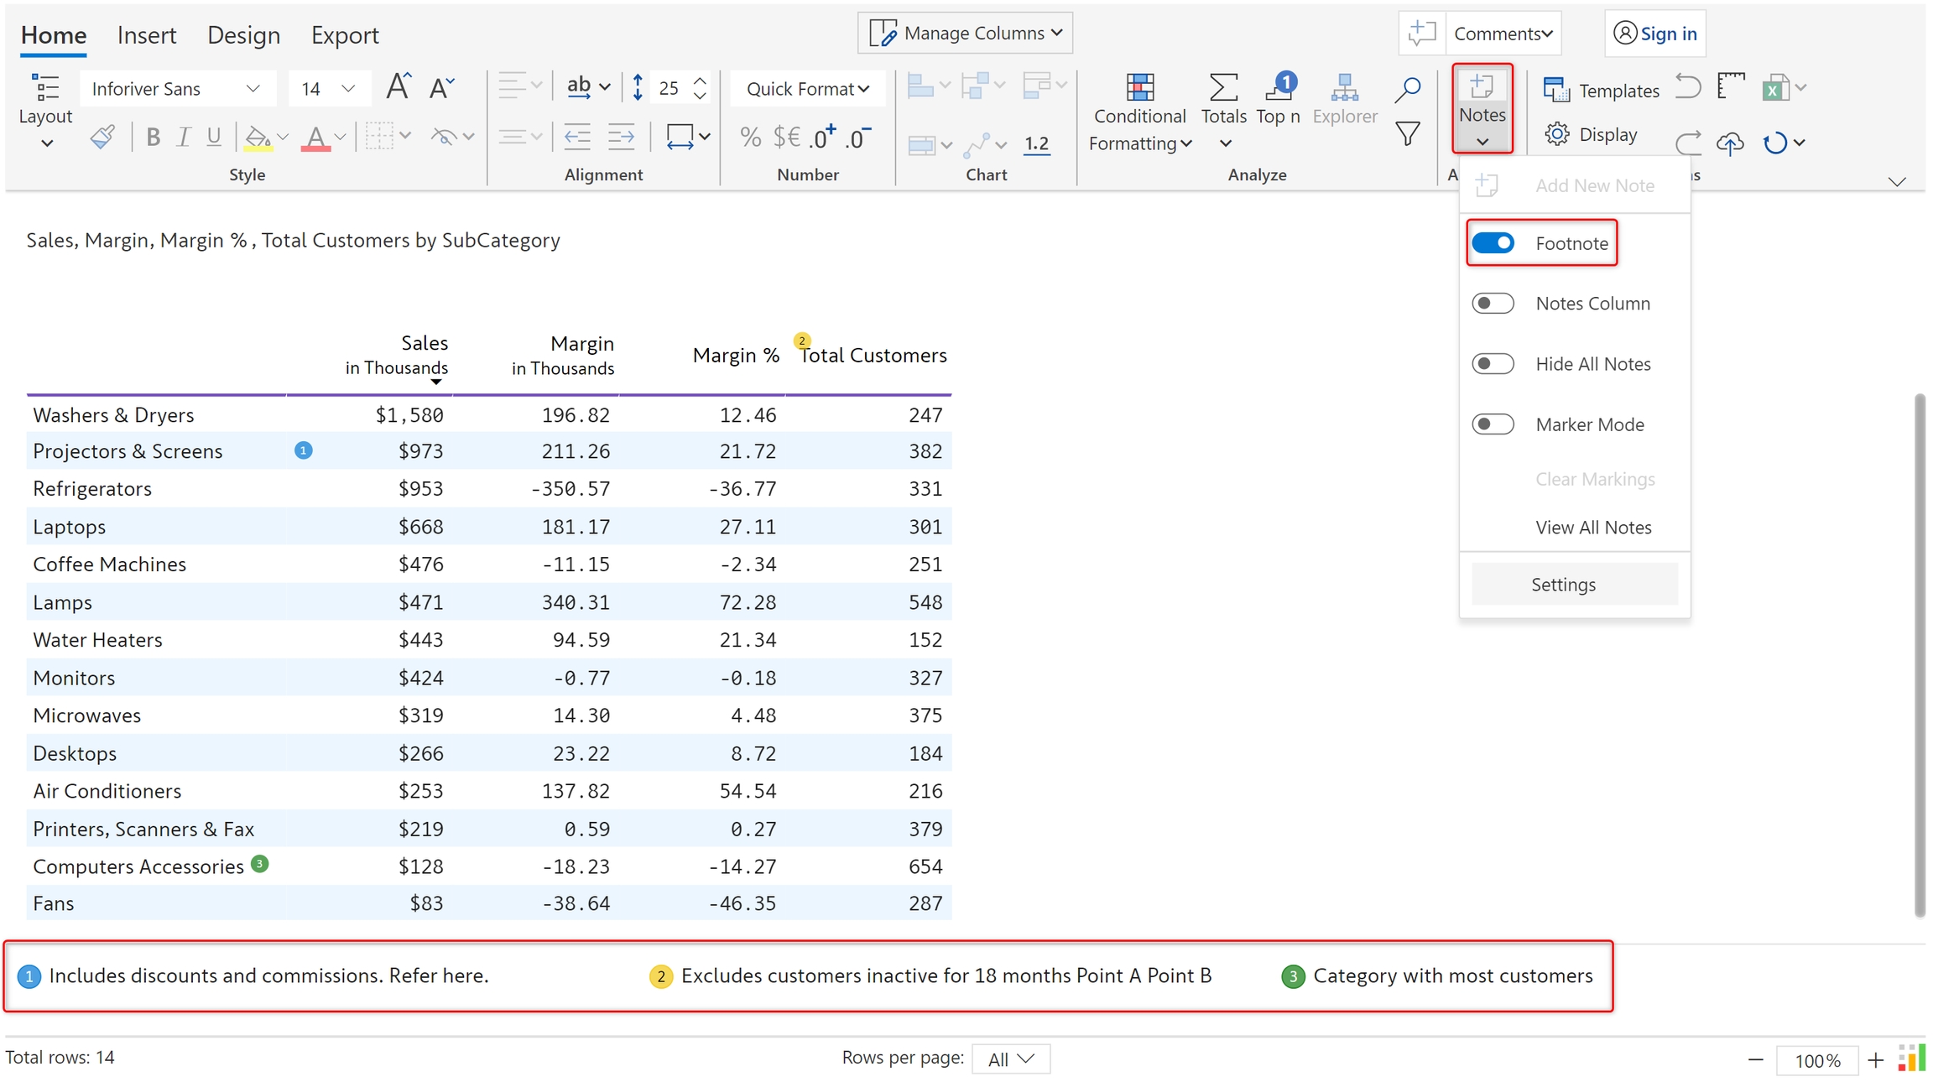
Task: Click the zoom in plus button
Action: click(x=1875, y=1060)
